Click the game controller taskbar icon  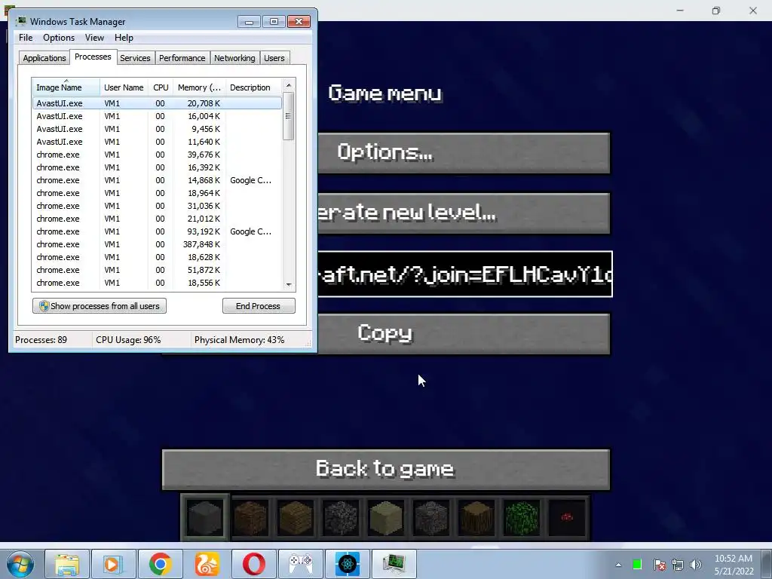(x=300, y=564)
